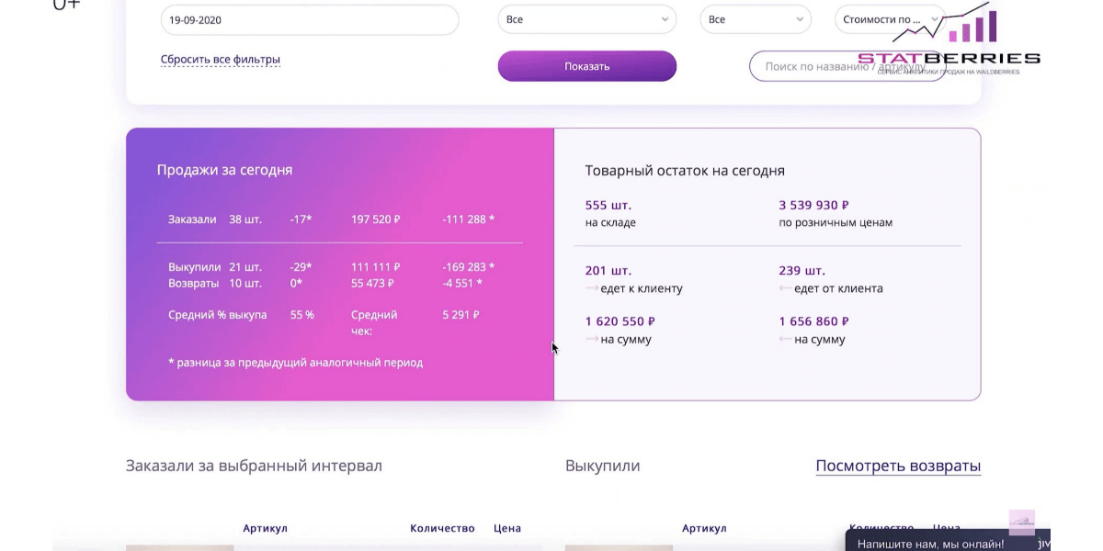The height and width of the screenshot is (551, 1103).
Task: Open the second 'Все' dropdown filter
Action: (756, 19)
